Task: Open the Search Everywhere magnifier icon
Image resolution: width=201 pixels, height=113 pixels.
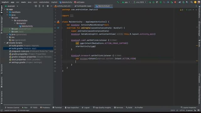Action: [192, 2]
